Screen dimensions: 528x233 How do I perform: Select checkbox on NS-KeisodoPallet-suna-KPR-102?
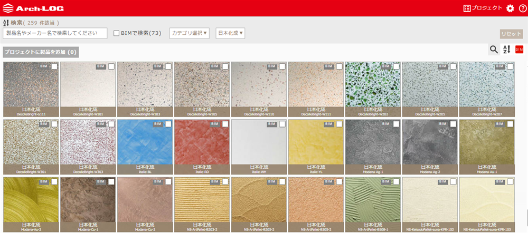tap(453, 182)
